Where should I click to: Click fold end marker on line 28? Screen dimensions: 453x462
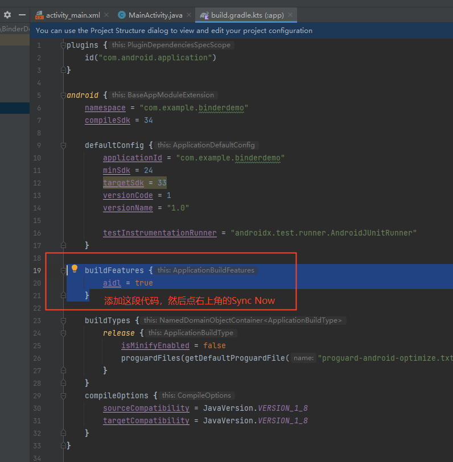coord(63,383)
